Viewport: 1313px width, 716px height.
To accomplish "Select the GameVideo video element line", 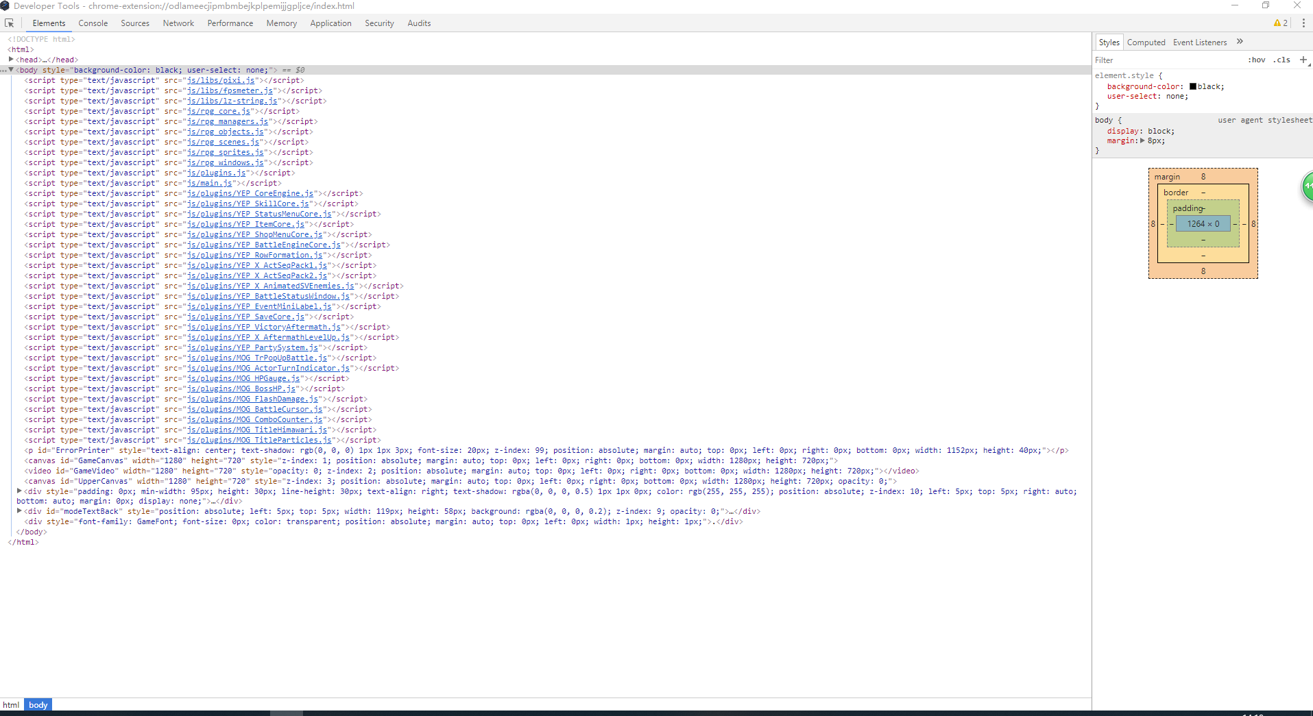I will tap(472, 471).
